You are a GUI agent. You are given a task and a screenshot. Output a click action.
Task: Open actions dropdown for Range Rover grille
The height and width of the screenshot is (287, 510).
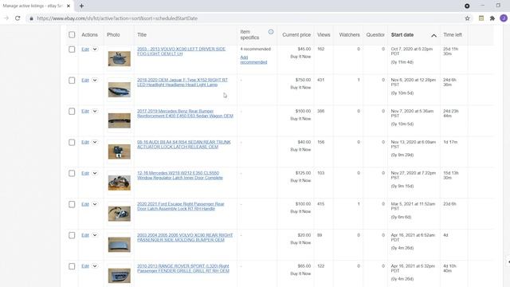pos(95,266)
